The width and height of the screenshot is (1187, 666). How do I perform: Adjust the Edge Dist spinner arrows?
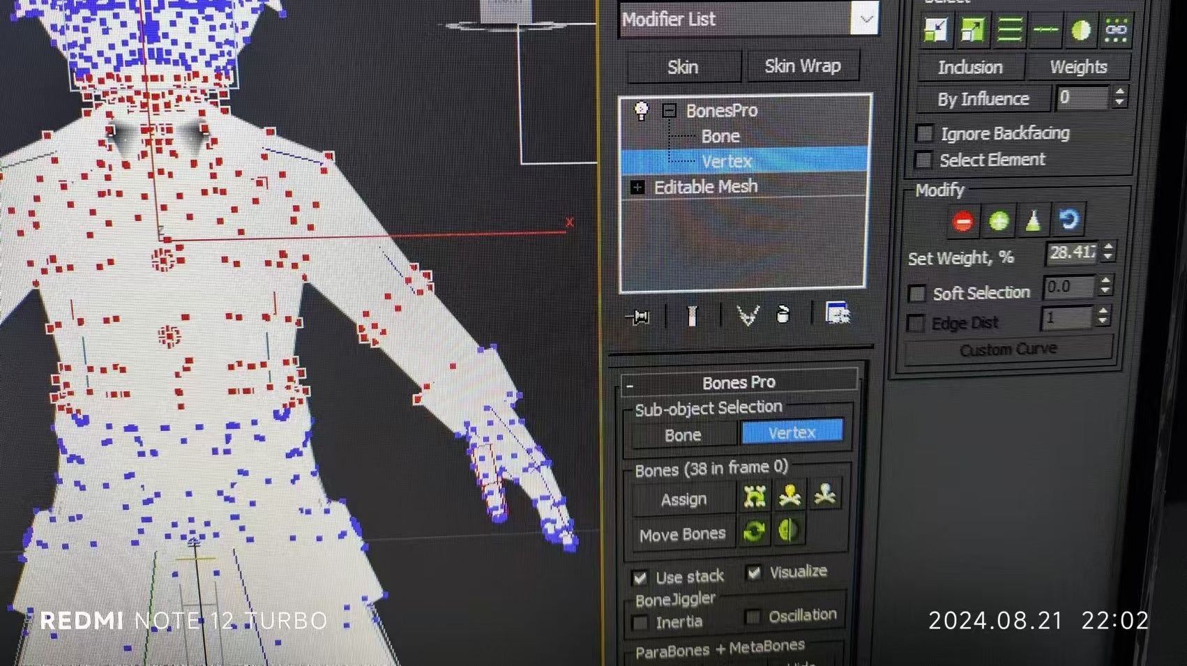[x=1103, y=317]
